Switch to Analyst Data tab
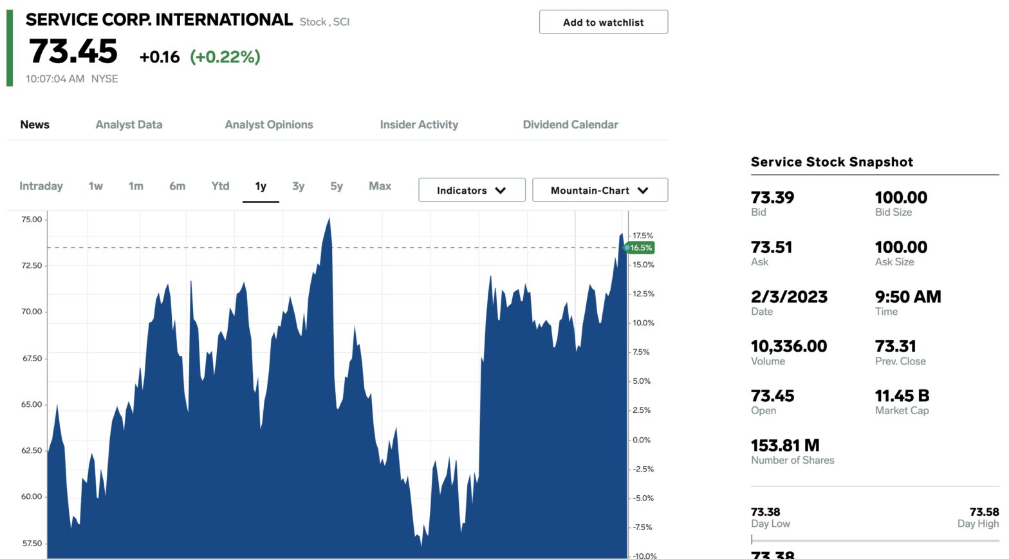1009x559 pixels. click(x=129, y=124)
